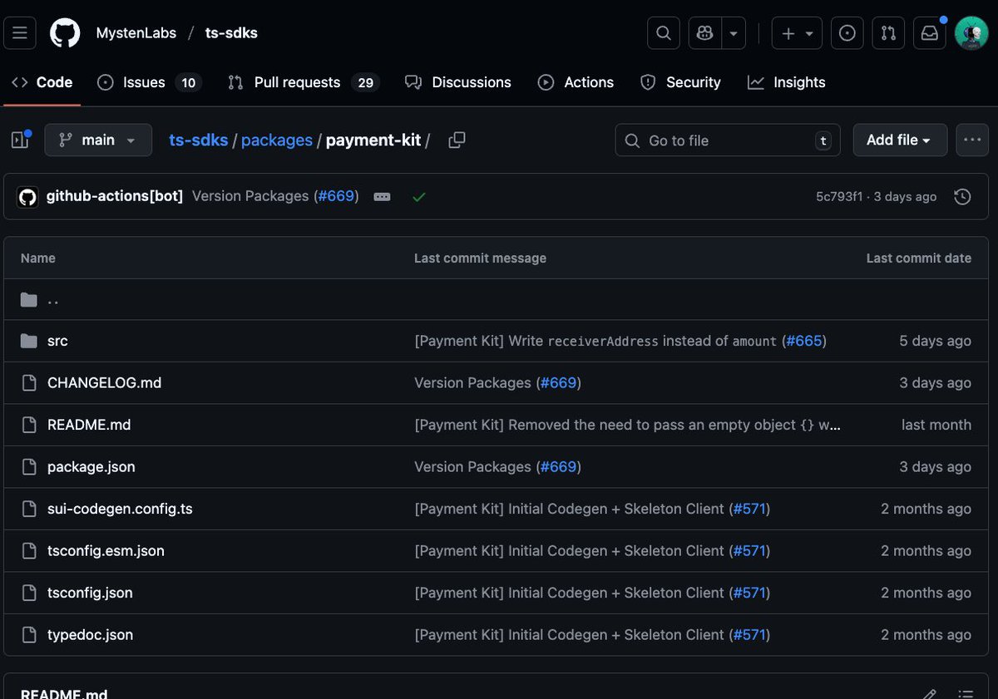Open the tsconfig.json file
Screen dimensions: 998x699
(x=90, y=593)
